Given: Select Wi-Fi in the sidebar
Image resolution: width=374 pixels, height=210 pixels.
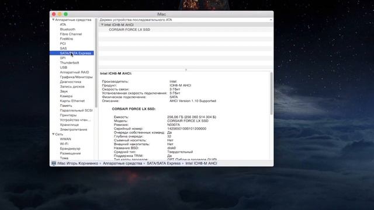Looking at the screenshot, I should tap(64, 143).
